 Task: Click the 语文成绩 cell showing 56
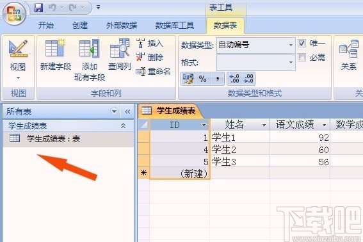coord(300,161)
